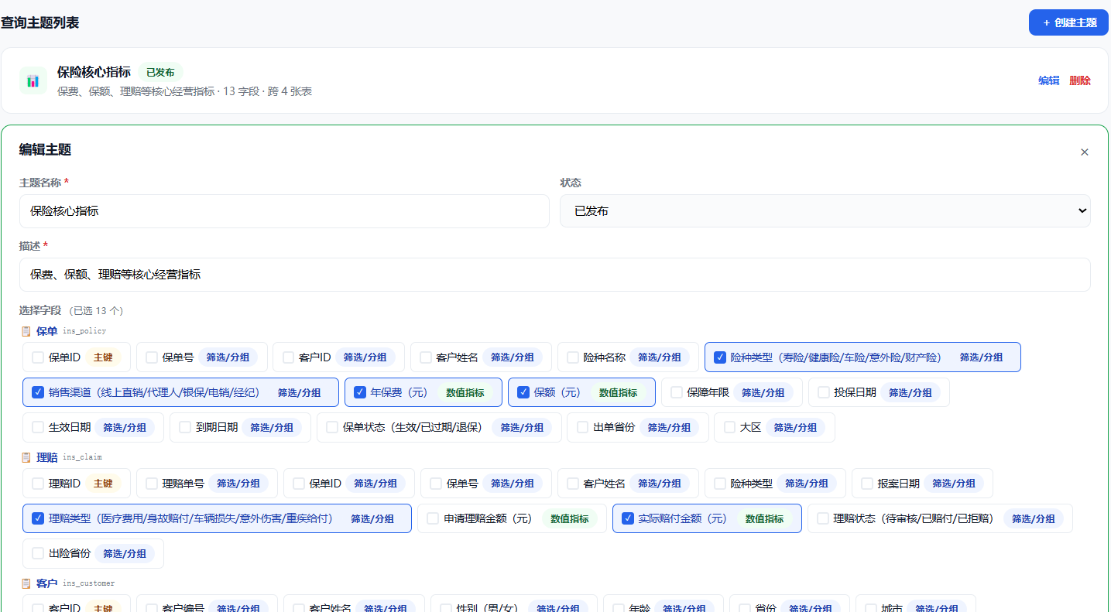Click the ins_policy table name label
This screenshot has width=1111, height=612.
coord(84,331)
